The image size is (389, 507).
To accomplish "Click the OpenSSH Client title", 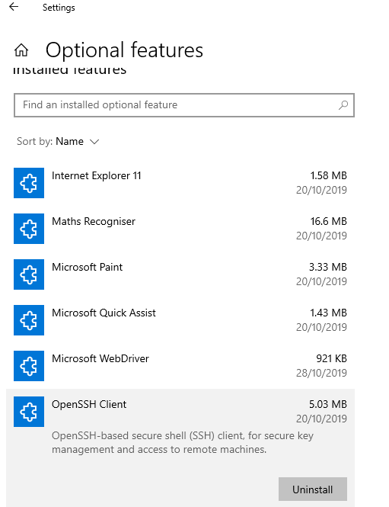I will [x=89, y=405].
